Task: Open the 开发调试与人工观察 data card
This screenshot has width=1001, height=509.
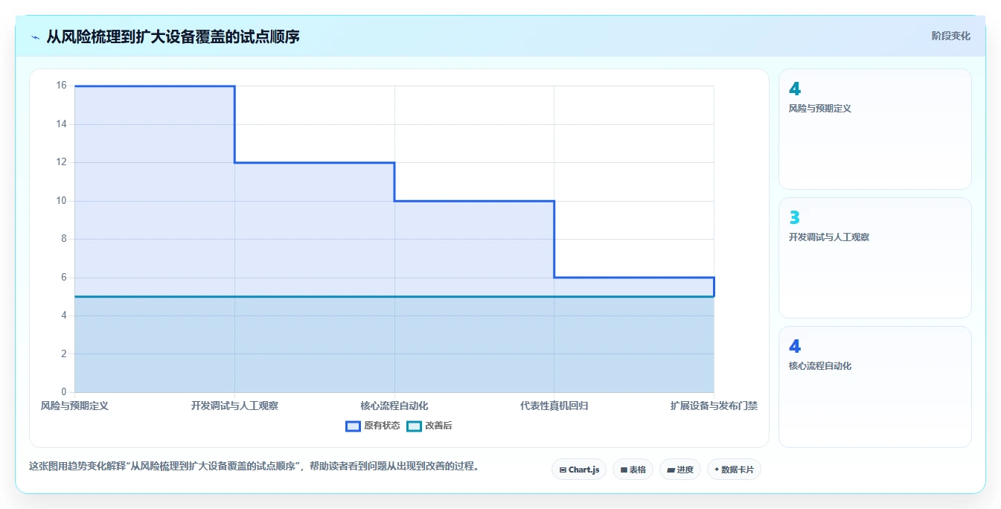Action: coord(875,257)
